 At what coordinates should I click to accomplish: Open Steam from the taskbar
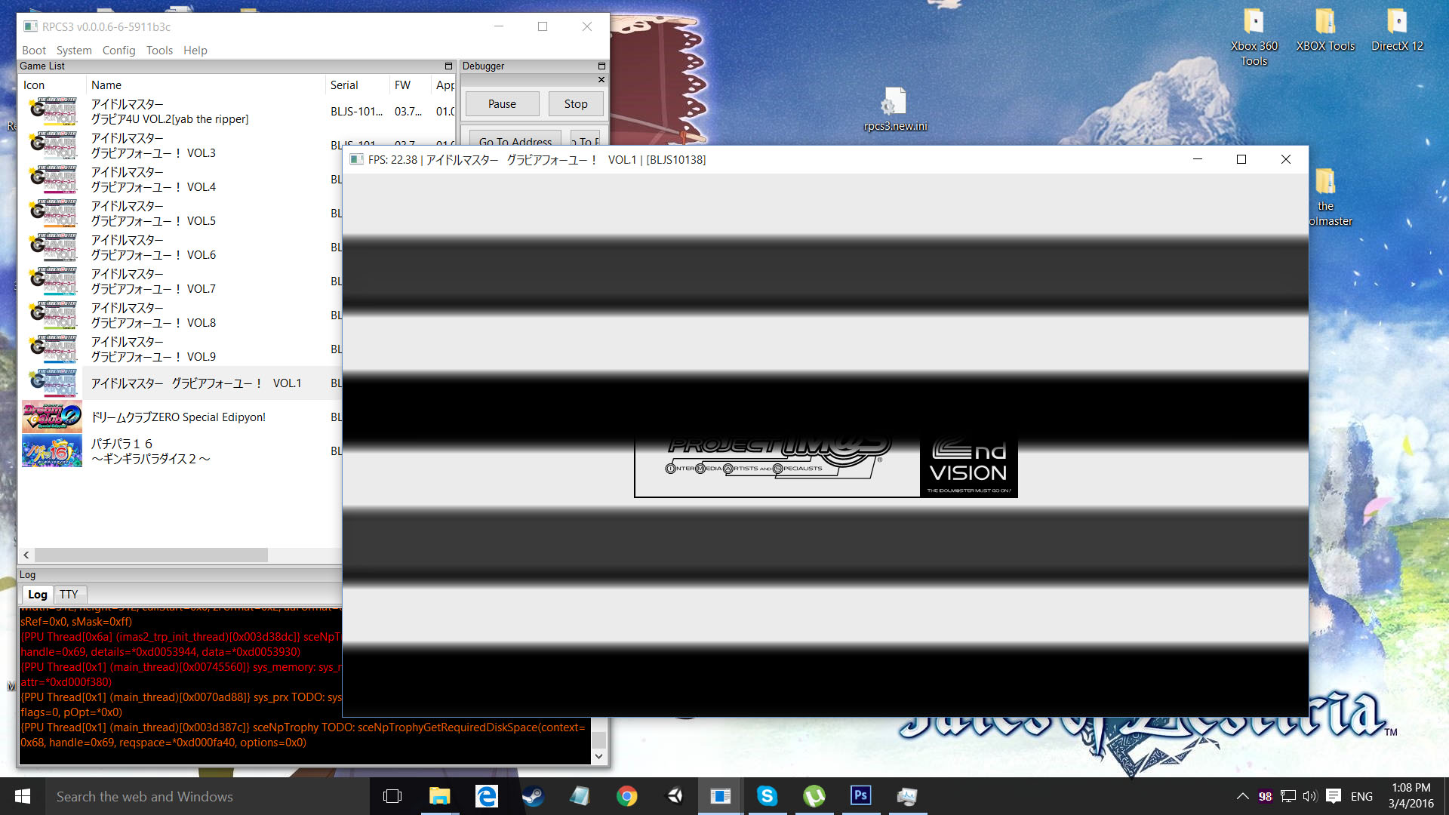(x=533, y=796)
